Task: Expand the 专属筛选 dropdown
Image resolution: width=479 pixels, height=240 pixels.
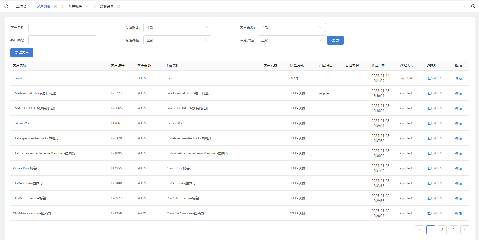Action: [292, 40]
